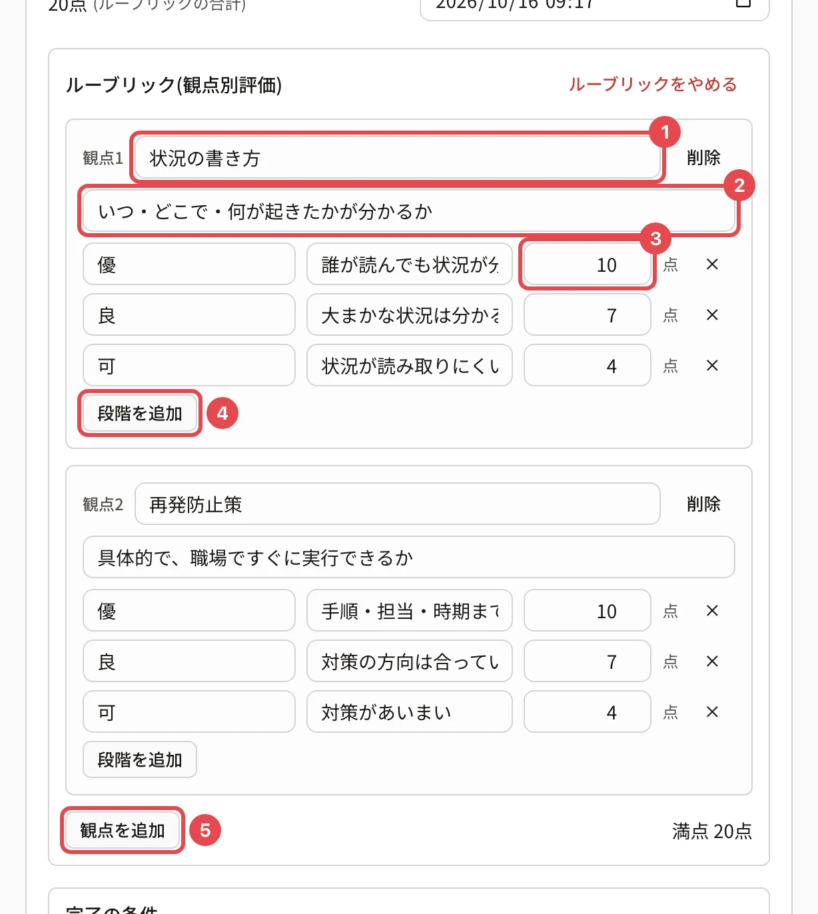Edit the description いつ・どこで・何が起きたかが分かるか
The height and width of the screenshot is (914, 818).
[x=409, y=211]
